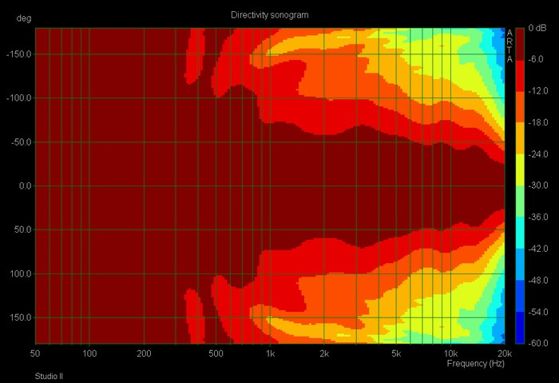The width and height of the screenshot is (559, 383).
Task: Click the "-150.0" degree axis label
Action: click(x=18, y=54)
